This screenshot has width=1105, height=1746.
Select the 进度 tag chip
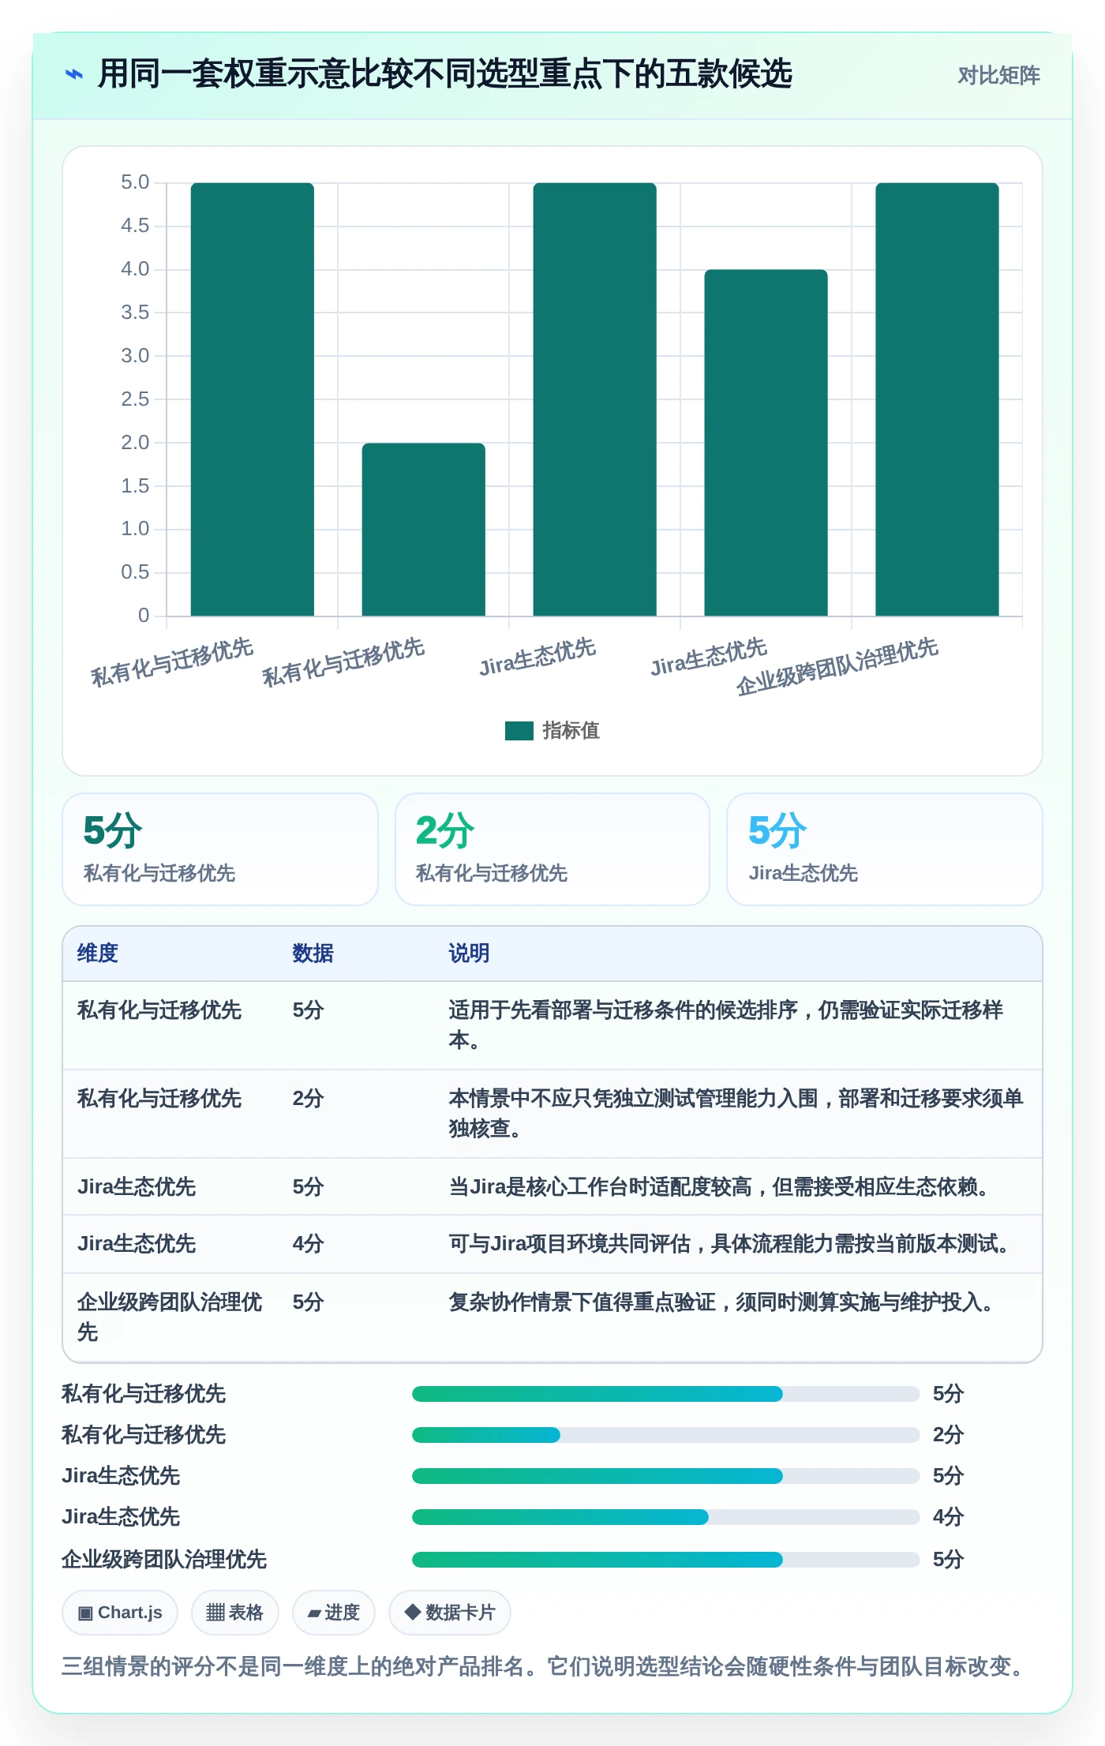pyautogui.click(x=333, y=1613)
